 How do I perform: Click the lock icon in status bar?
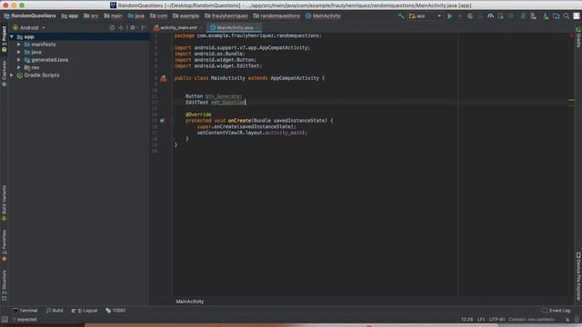(567, 319)
